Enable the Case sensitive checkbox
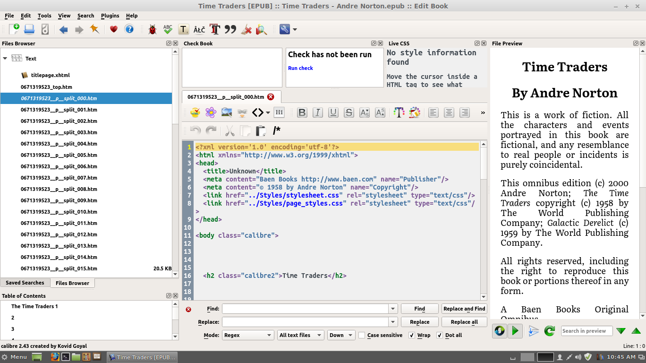This screenshot has height=363, width=646. click(362, 335)
